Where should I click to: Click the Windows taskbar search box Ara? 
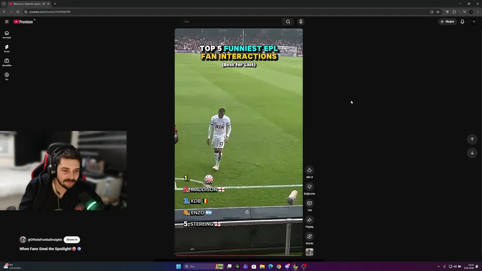click(204, 266)
